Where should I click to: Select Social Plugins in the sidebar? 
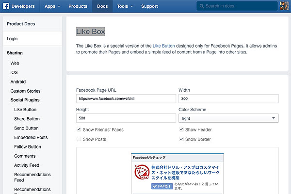[25, 100]
